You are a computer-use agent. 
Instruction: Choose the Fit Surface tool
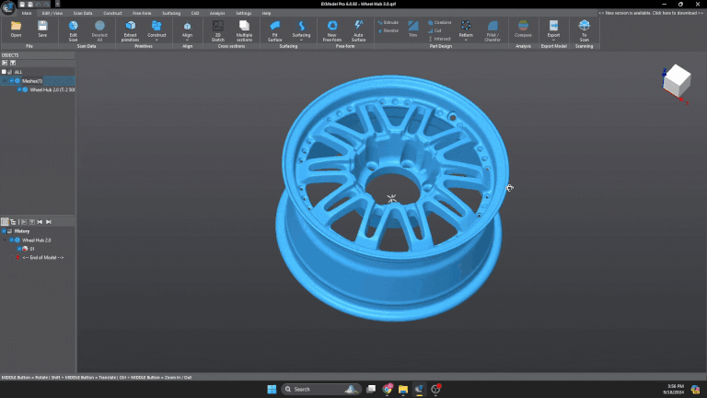coord(274,28)
